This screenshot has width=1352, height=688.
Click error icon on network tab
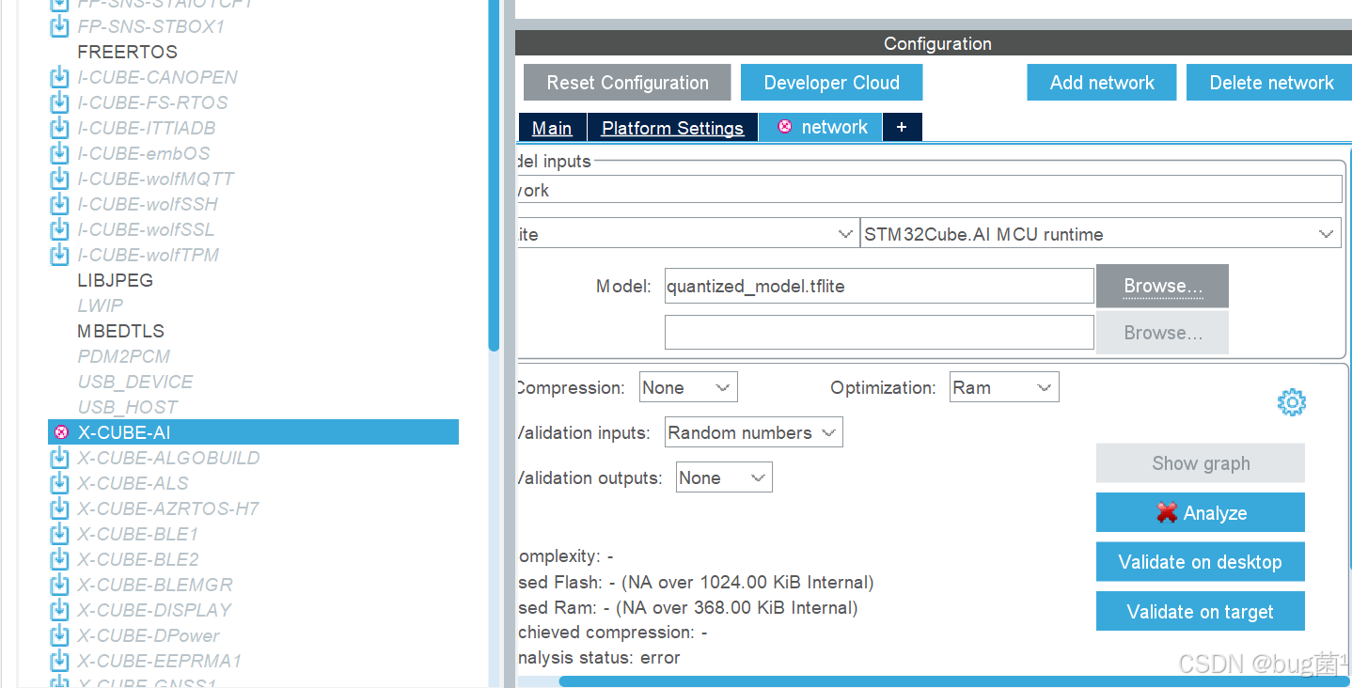784,127
